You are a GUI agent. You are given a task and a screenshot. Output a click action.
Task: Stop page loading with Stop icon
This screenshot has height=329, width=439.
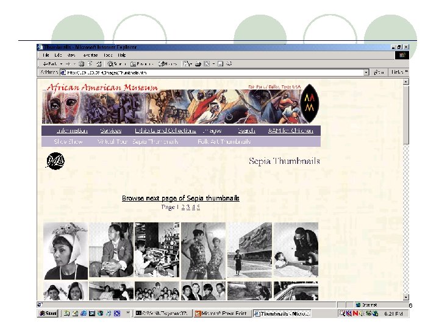coord(81,64)
